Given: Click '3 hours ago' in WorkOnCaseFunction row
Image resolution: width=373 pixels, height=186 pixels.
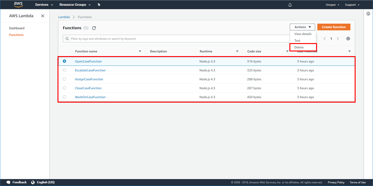Looking at the screenshot, I should tap(306, 97).
